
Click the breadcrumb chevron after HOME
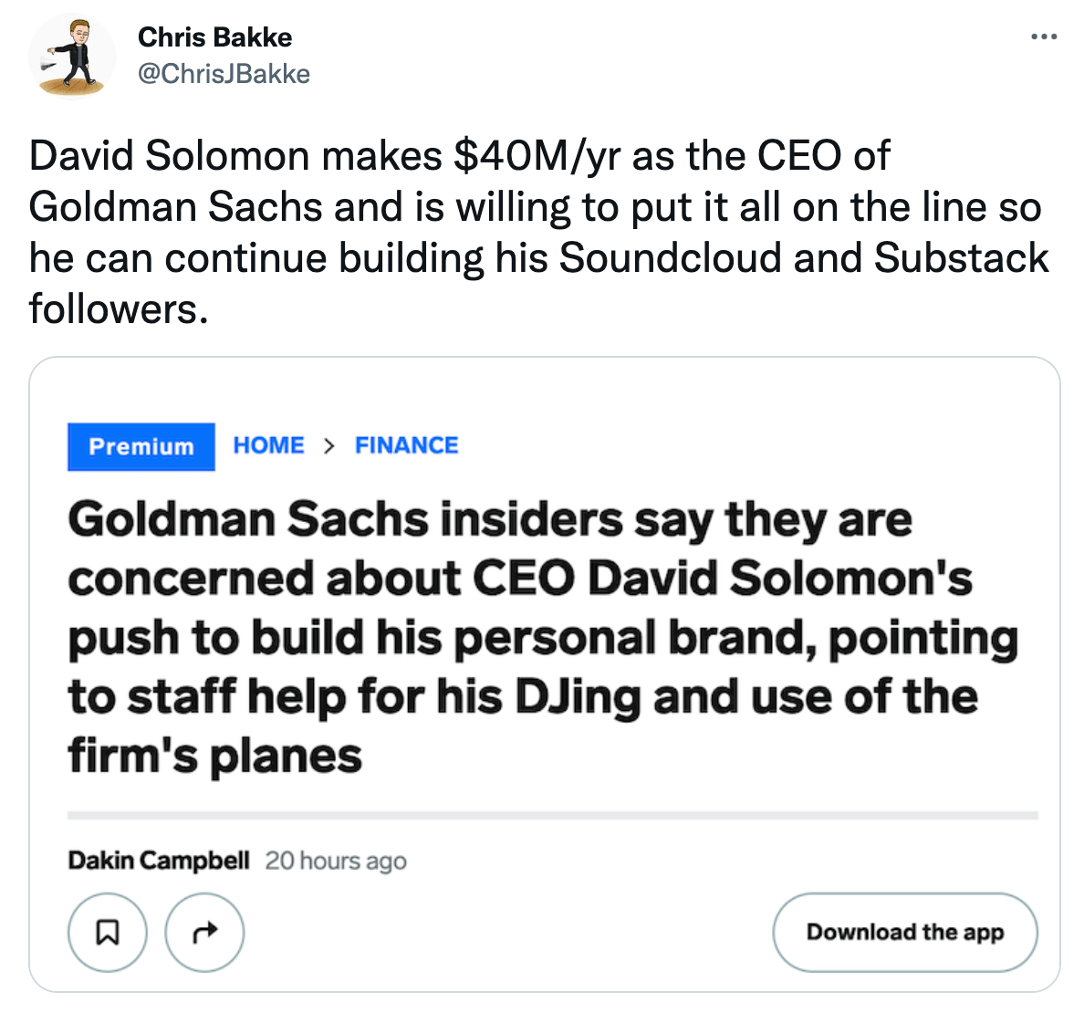point(329,446)
